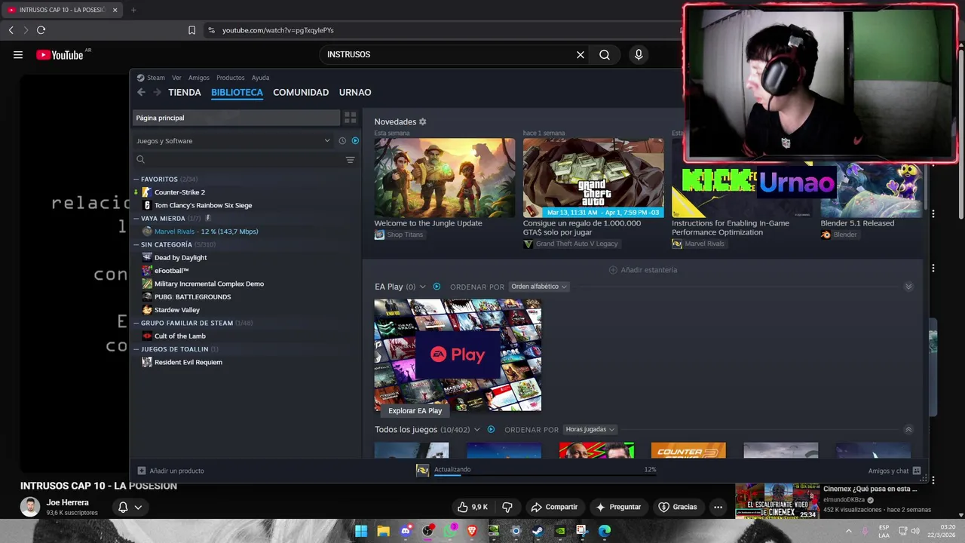Dislike the YouTube video
The height and width of the screenshot is (543, 965).
[507, 507]
